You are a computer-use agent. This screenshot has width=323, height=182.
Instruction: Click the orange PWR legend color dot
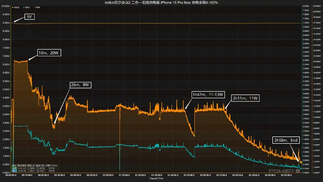pyautogui.click(x=34, y=7)
